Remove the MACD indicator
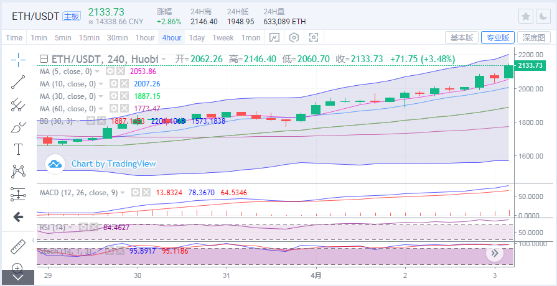This screenshot has height=286, width=557. pos(146,193)
